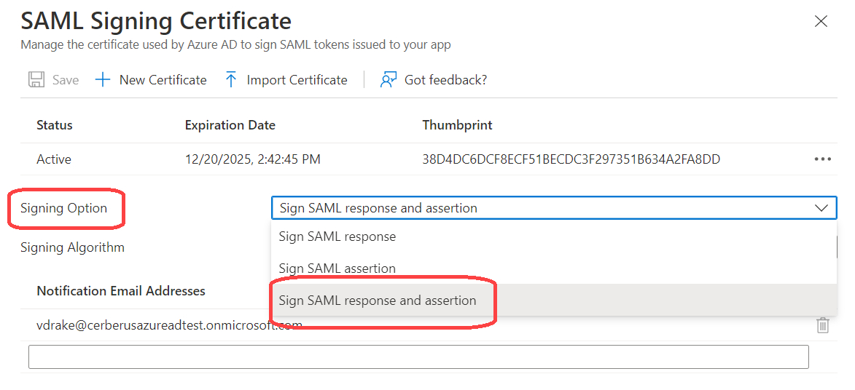Screen dimensions: 855x390
Task: Click the plus icon for New Certificate
Action: tap(103, 80)
